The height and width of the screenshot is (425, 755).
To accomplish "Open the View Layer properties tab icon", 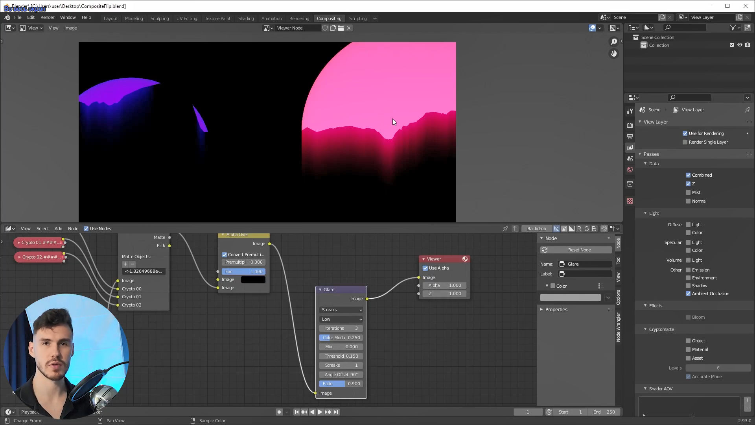I will [630, 148].
